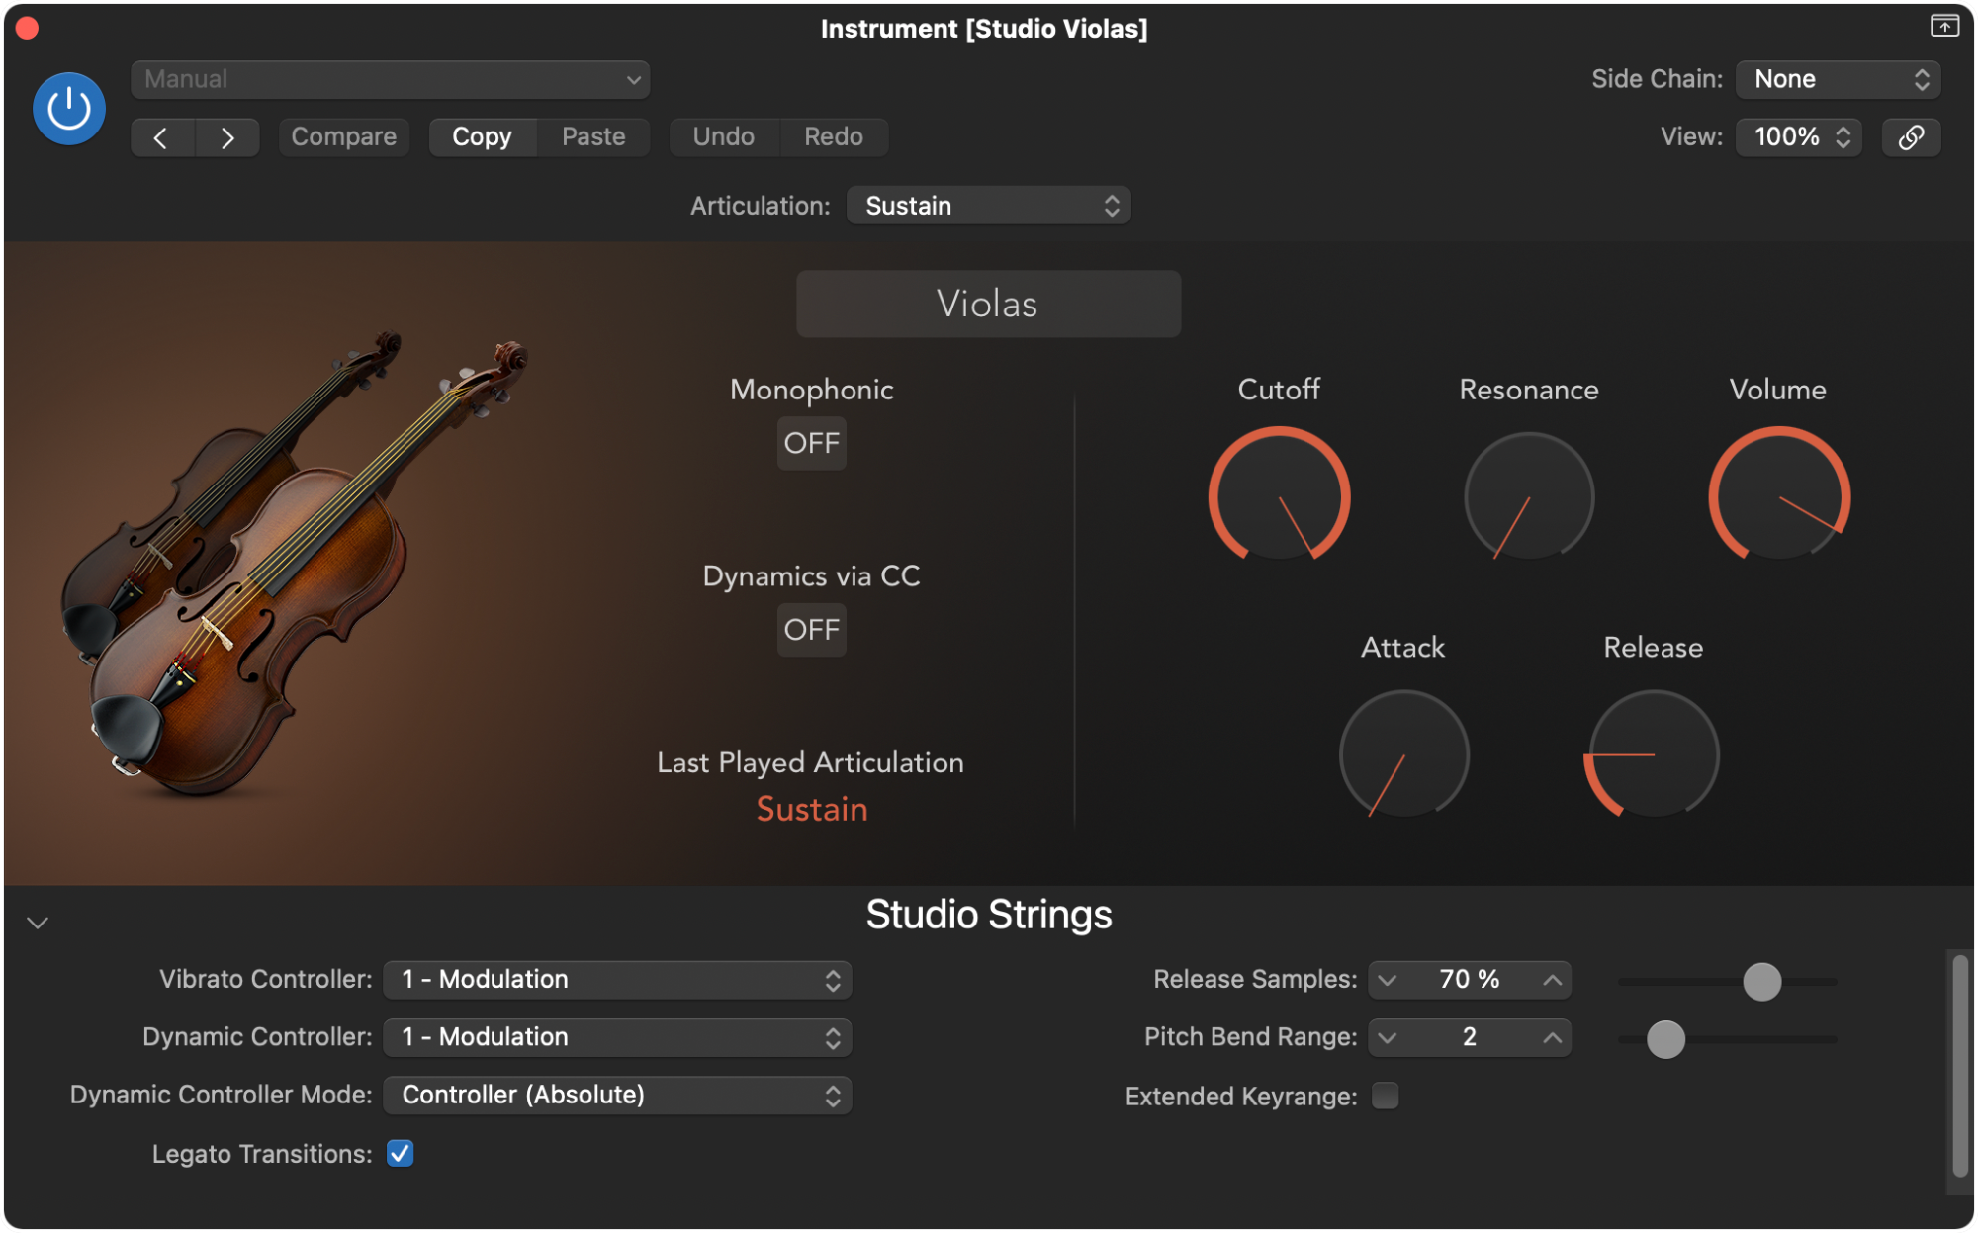Click the Studio Strings heading

point(989,915)
